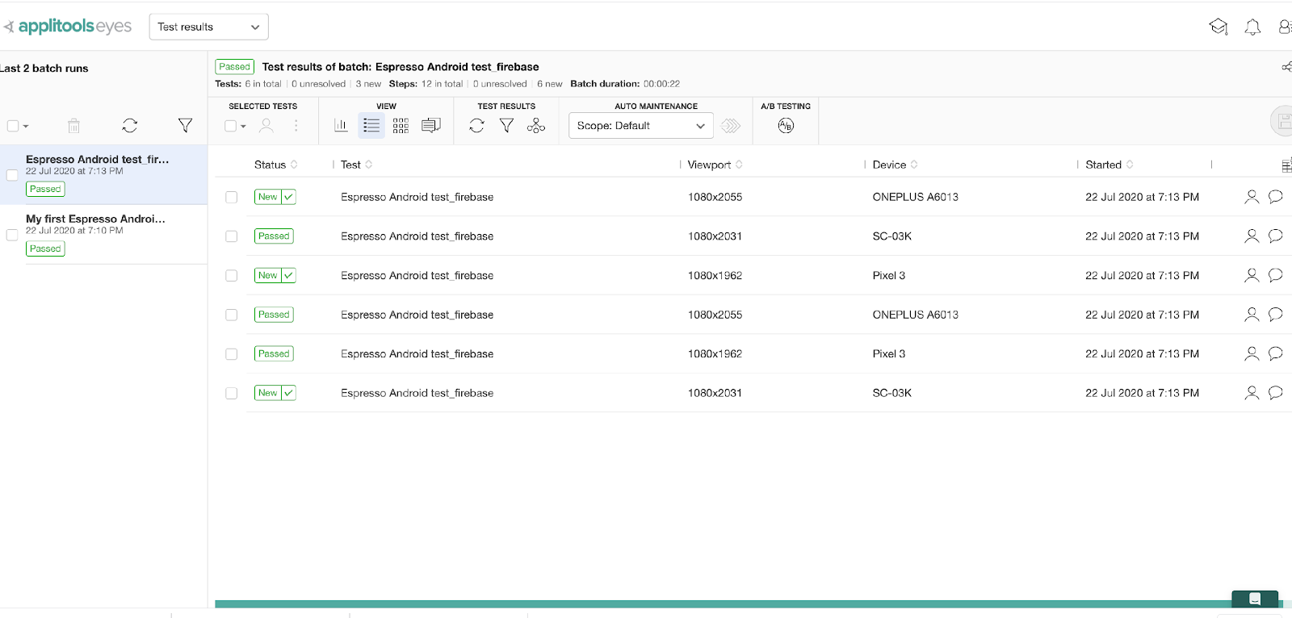Open notifications bell icon

click(x=1252, y=27)
